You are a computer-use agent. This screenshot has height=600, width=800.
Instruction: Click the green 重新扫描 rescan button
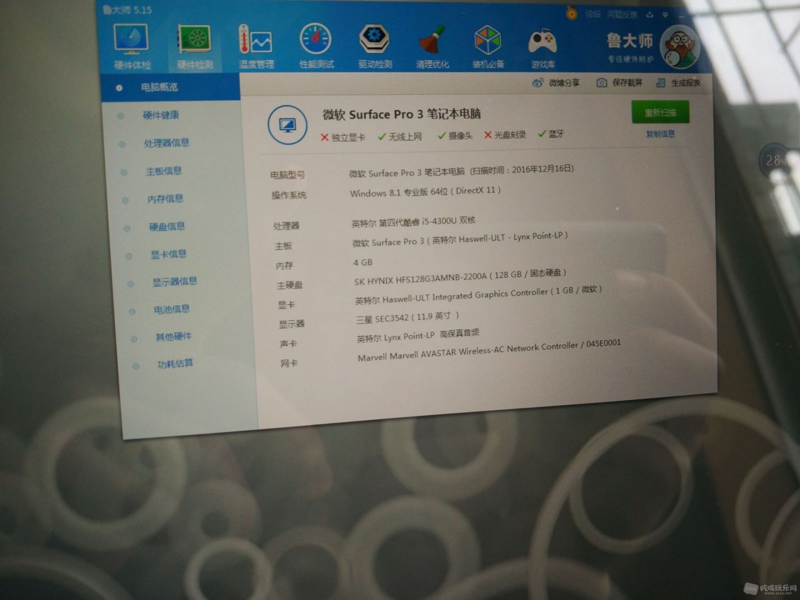coord(660,112)
